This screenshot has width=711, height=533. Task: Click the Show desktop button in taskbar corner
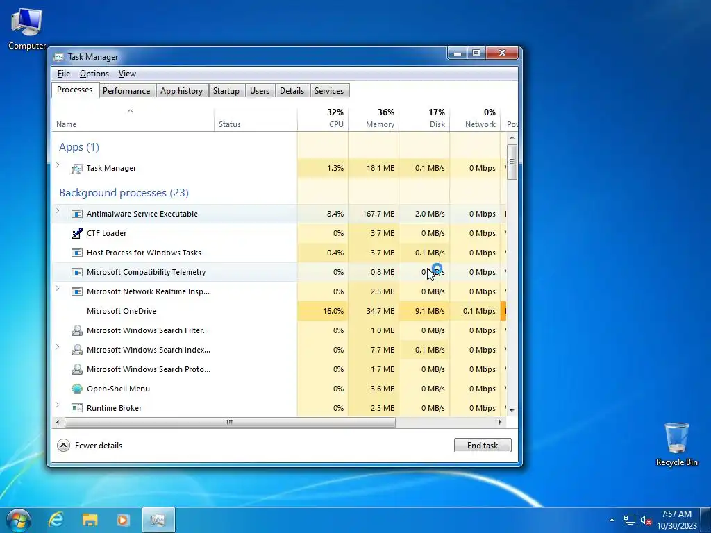(x=705, y=520)
